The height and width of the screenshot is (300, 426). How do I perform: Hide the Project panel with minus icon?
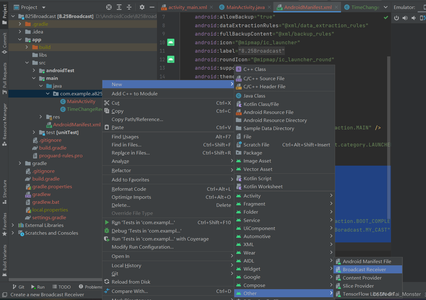coord(152,7)
